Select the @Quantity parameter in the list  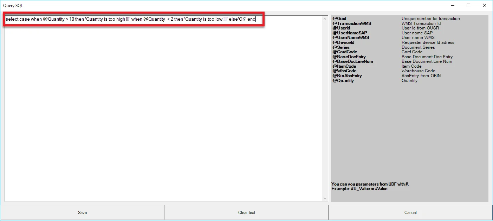point(343,81)
